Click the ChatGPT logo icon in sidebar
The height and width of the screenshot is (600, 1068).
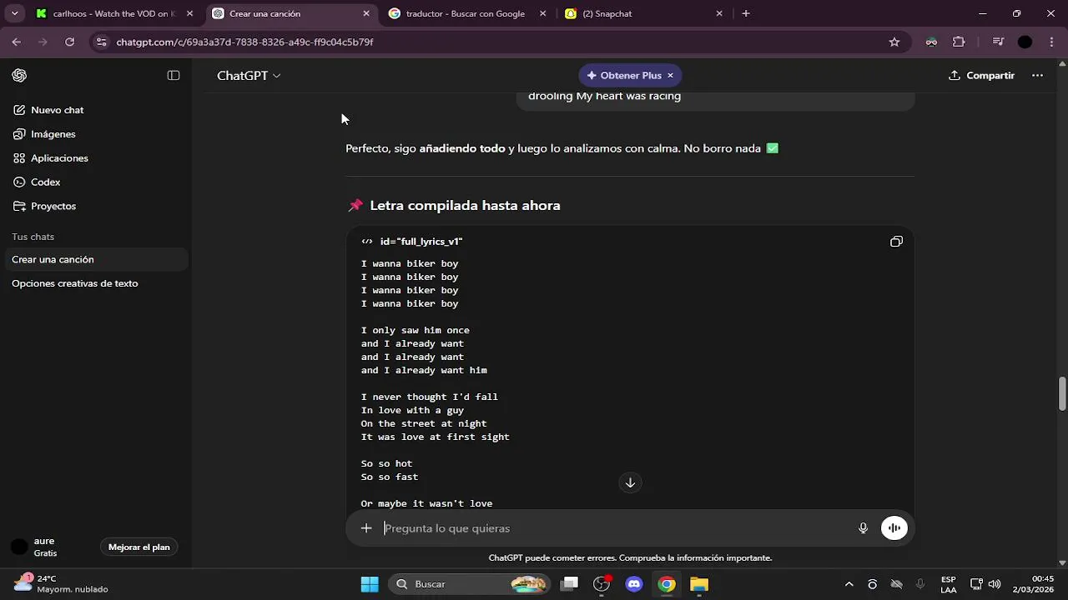click(x=19, y=76)
